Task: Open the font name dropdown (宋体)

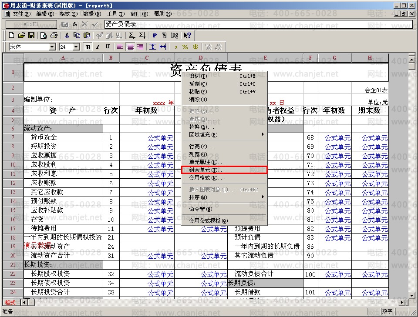Action: click(52, 47)
